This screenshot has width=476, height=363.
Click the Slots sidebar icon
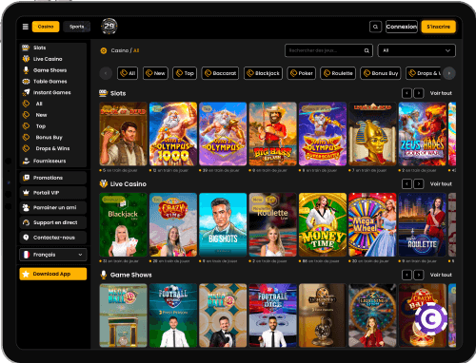point(26,48)
